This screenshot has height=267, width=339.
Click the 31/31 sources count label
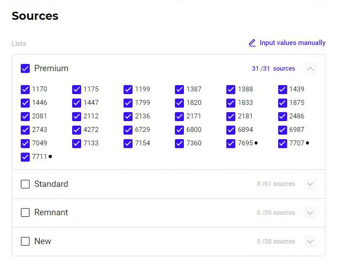point(273,69)
